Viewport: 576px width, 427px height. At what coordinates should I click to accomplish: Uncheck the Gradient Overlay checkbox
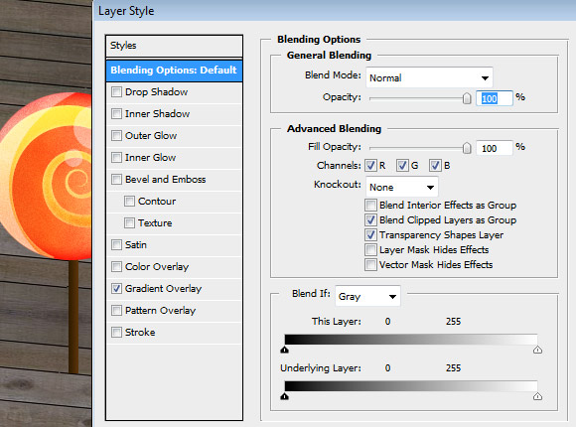pyautogui.click(x=116, y=288)
